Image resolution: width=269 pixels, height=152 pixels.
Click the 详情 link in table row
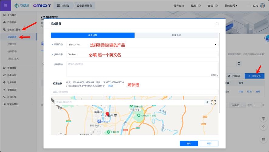[241, 92]
